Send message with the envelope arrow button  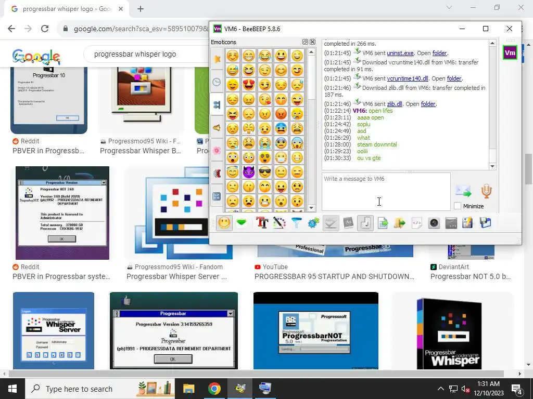click(x=463, y=191)
